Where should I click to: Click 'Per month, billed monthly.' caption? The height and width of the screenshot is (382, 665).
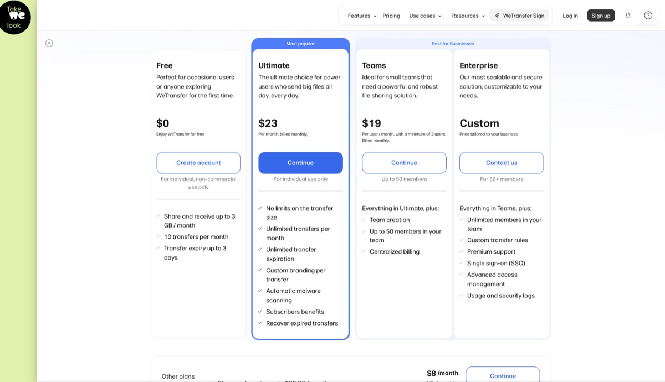point(283,134)
